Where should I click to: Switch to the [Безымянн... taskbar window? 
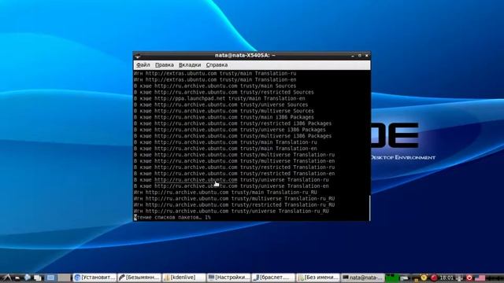(139, 277)
